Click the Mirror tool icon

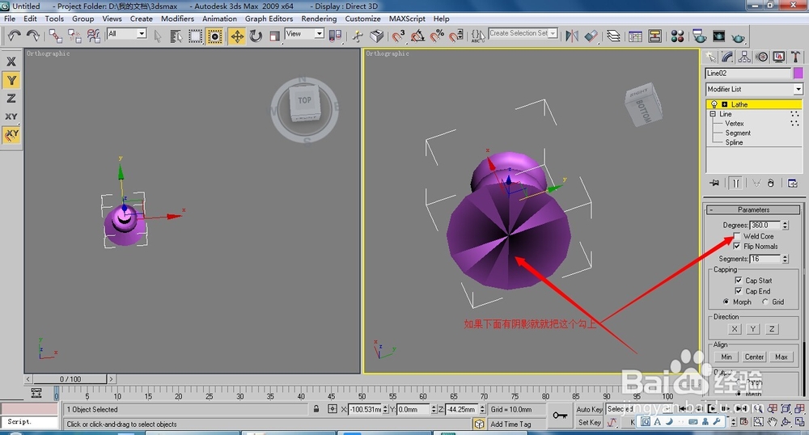[572, 36]
